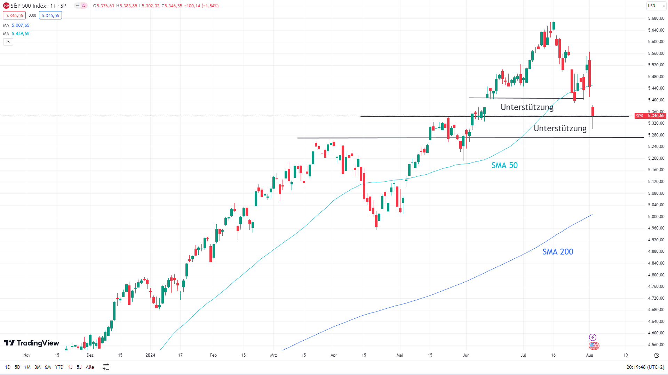Viewport: 668px width, 375px height.
Task: Click the clock 20:19:48 (UTC+2) timezone button
Action: pos(645,367)
